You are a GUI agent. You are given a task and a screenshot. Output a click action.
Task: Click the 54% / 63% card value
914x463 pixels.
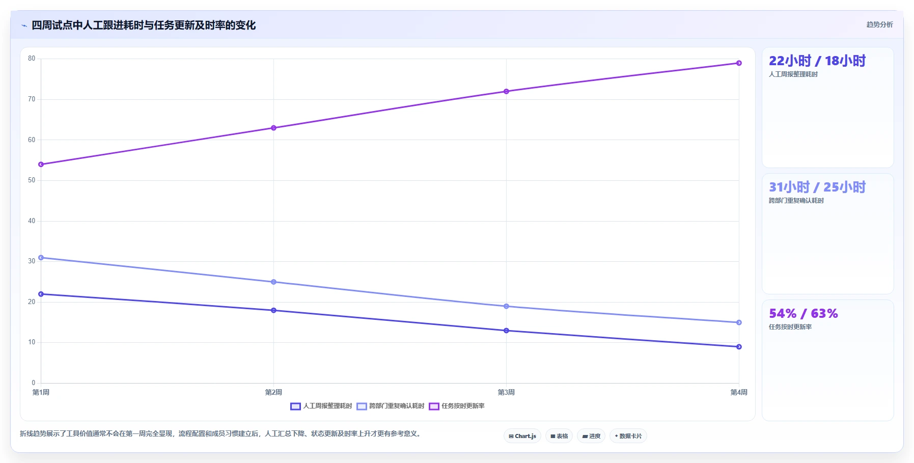pos(804,314)
